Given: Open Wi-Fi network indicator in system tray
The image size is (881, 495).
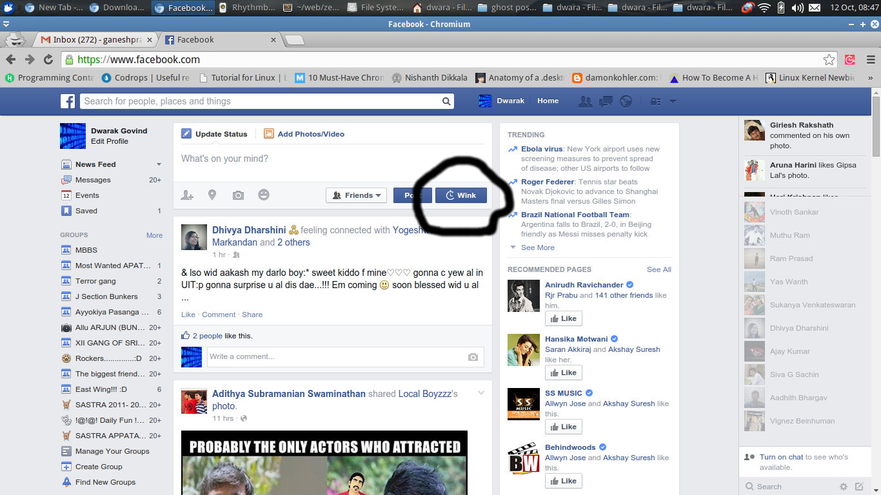Looking at the screenshot, I should click(764, 8).
